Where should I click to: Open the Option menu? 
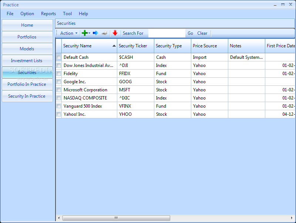point(27,14)
